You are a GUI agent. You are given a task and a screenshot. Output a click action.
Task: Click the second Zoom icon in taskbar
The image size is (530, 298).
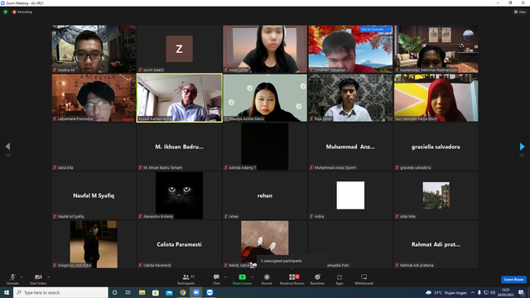[x=210, y=292]
